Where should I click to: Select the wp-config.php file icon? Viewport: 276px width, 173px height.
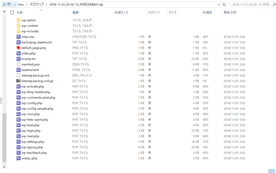click(18, 103)
